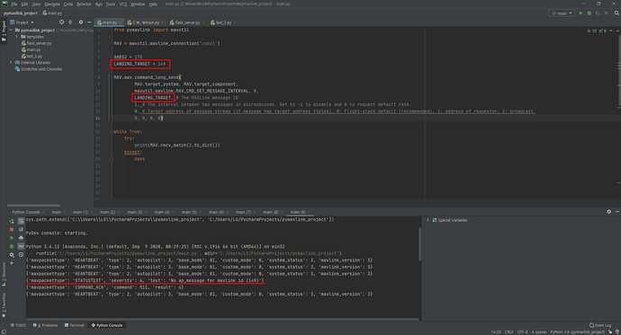Screen dimensions: 621x335
Task: Click the console settings gear icon
Action: pyautogui.click(x=12, y=255)
